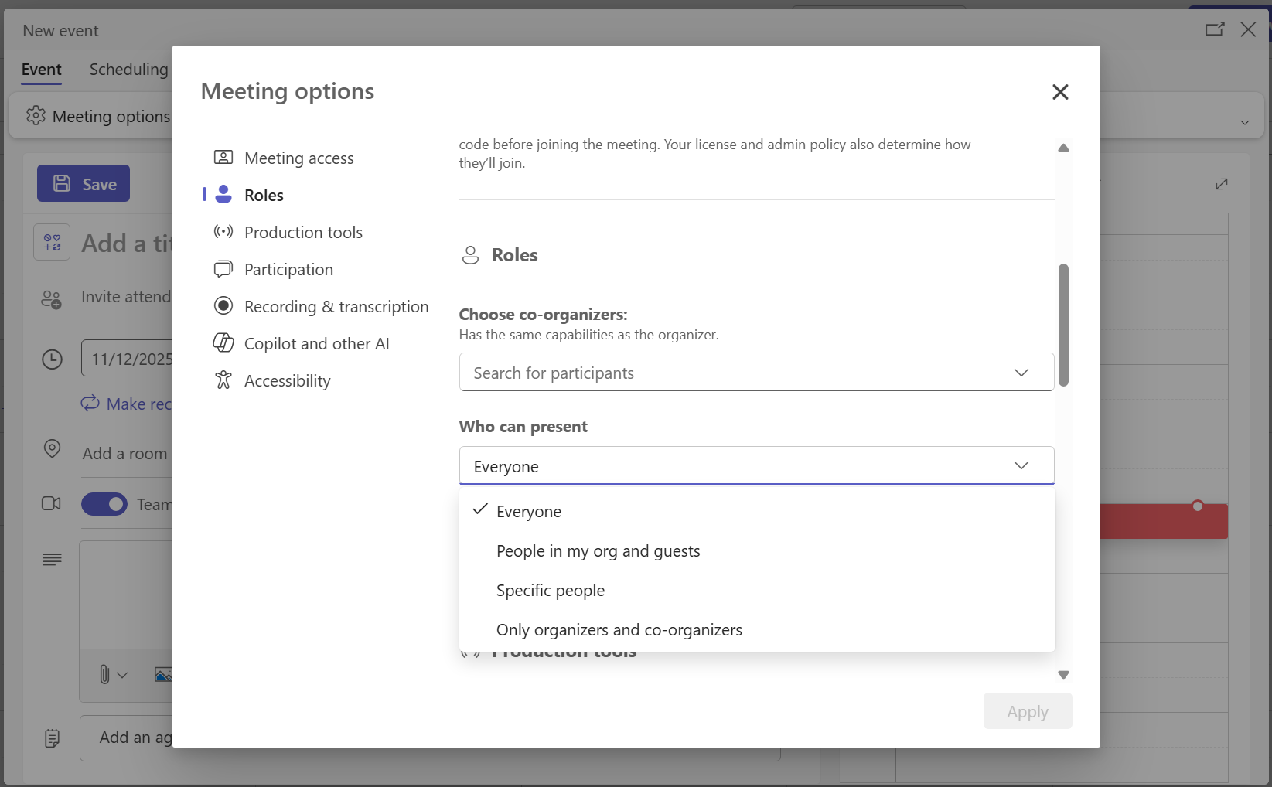Pop out the New event window
Screen dimensions: 1272x787
1215,29
